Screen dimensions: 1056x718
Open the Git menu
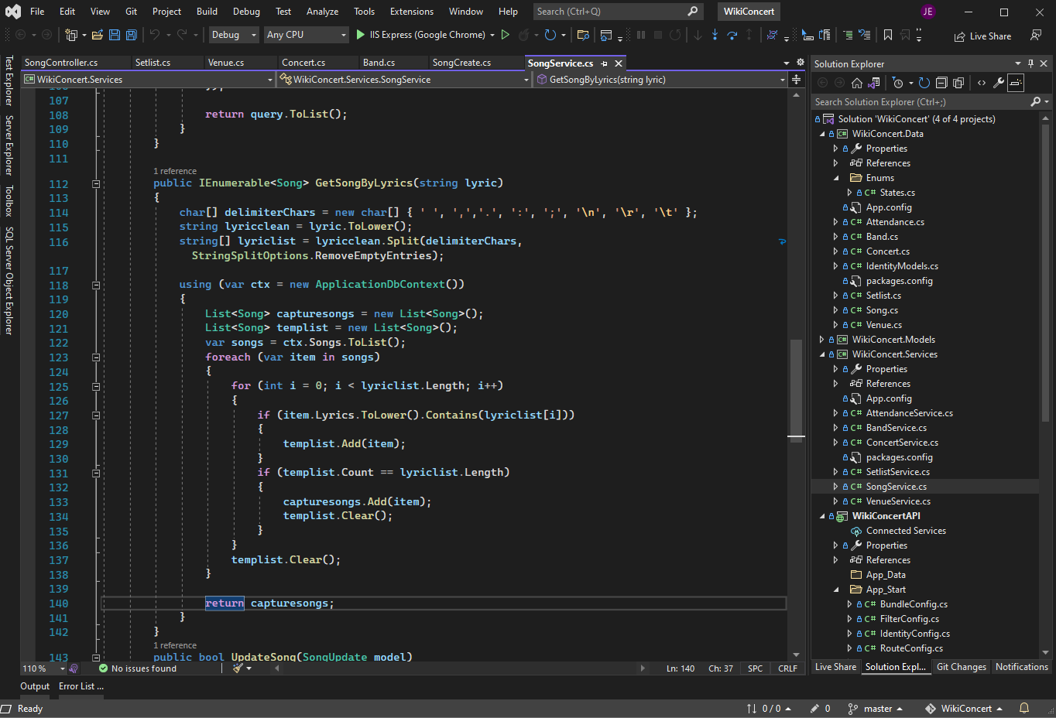tap(131, 12)
